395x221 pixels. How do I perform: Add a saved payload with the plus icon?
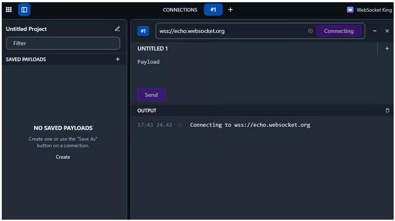click(117, 59)
